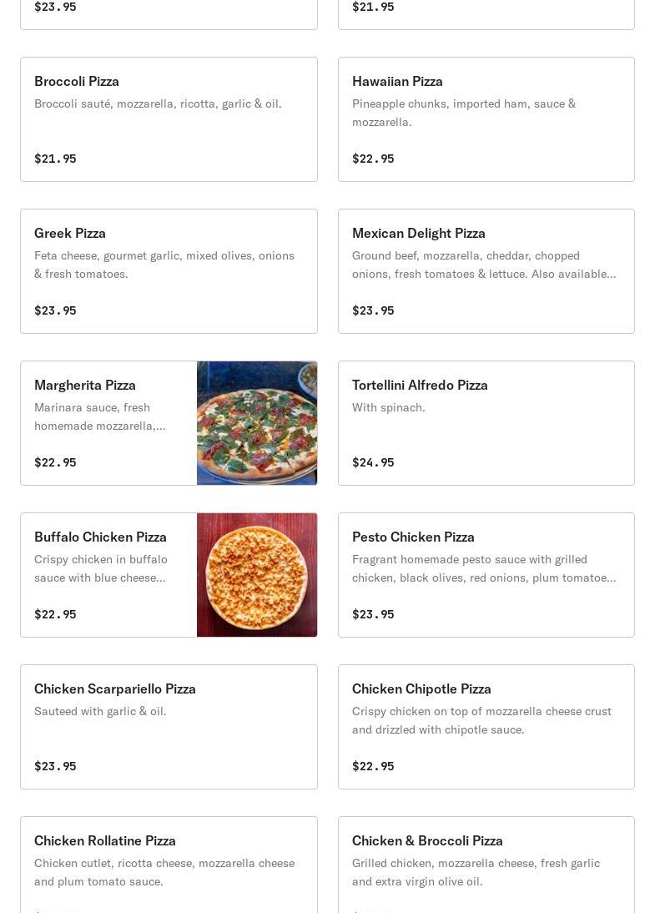This screenshot has width=655, height=913.
Task: Click the Margherita Pizza photo
Action: click(x=257, y=423)
